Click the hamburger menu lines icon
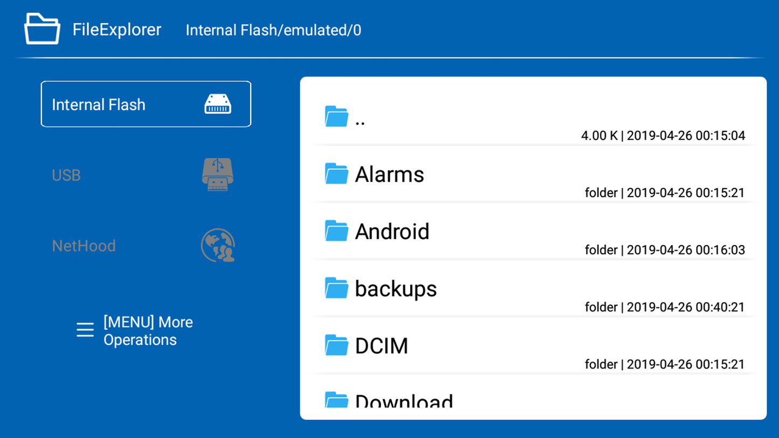The height and width of the screenshot is (438, 779). tap(85, 330)
